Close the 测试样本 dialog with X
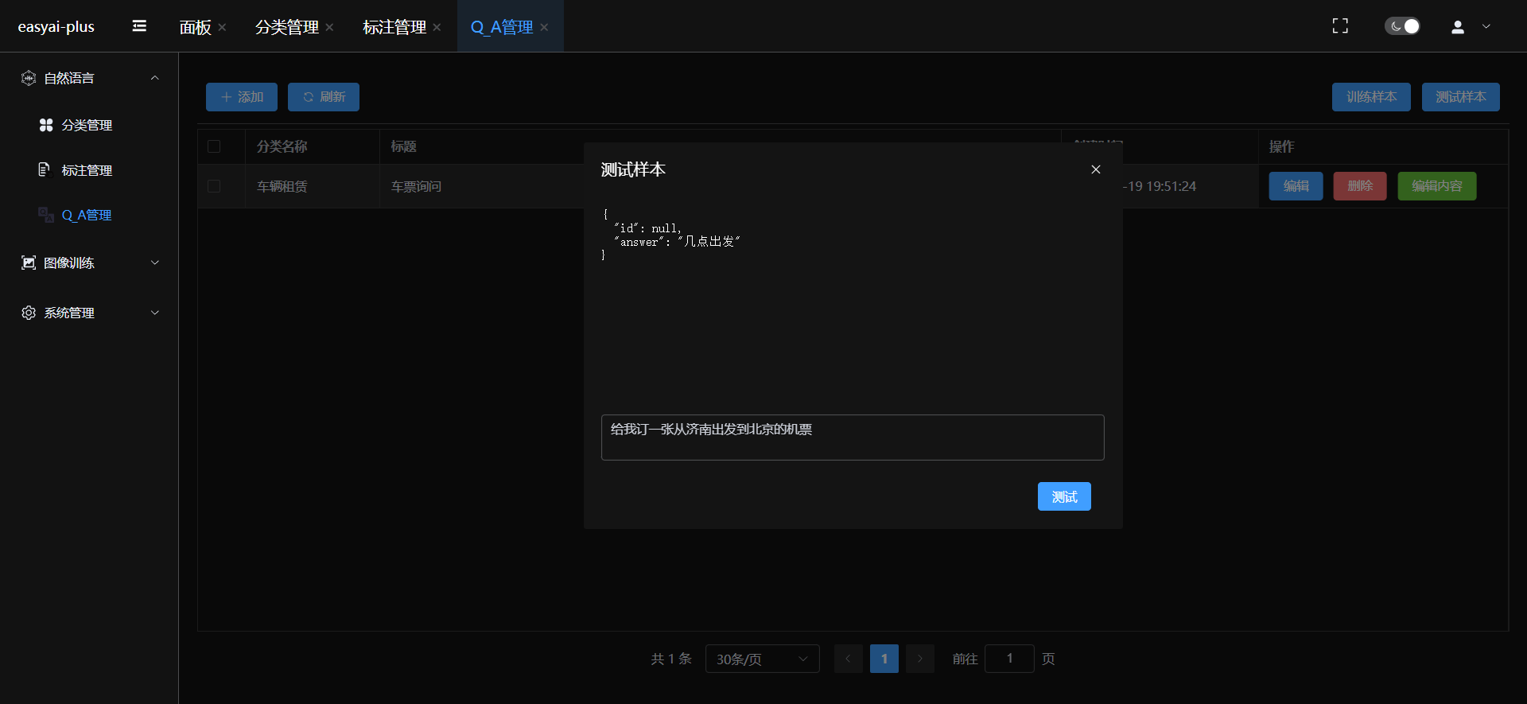The image size is (1527, 704). (x=1096, y=169)
